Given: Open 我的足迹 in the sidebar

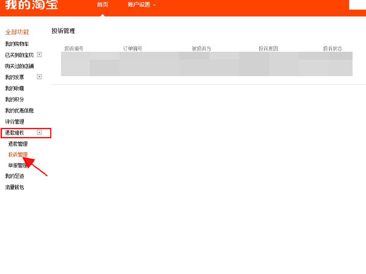Looking at the screenshot, I should coord(15,176).
